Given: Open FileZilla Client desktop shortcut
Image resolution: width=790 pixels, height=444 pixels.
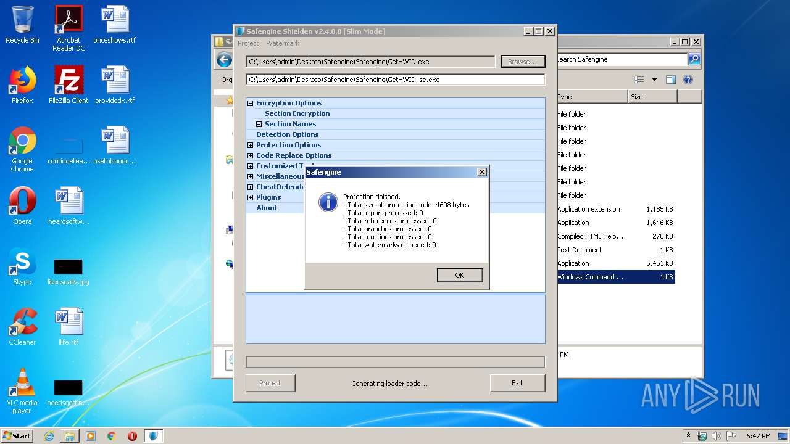Looking at the screenshot, I should click(69, 85).
